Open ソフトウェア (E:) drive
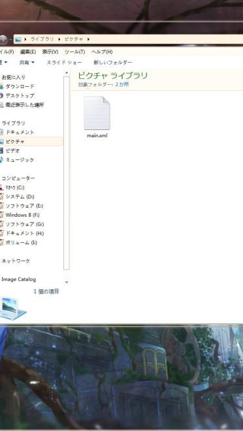Image resolution: width=243 pixels, height=431 pixels. [24, 206]
